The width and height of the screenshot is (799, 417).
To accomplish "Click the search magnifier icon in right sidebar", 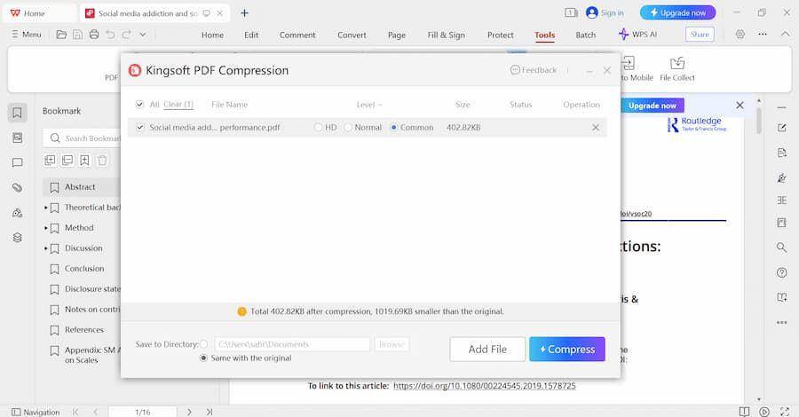I will tap(781, 248).
